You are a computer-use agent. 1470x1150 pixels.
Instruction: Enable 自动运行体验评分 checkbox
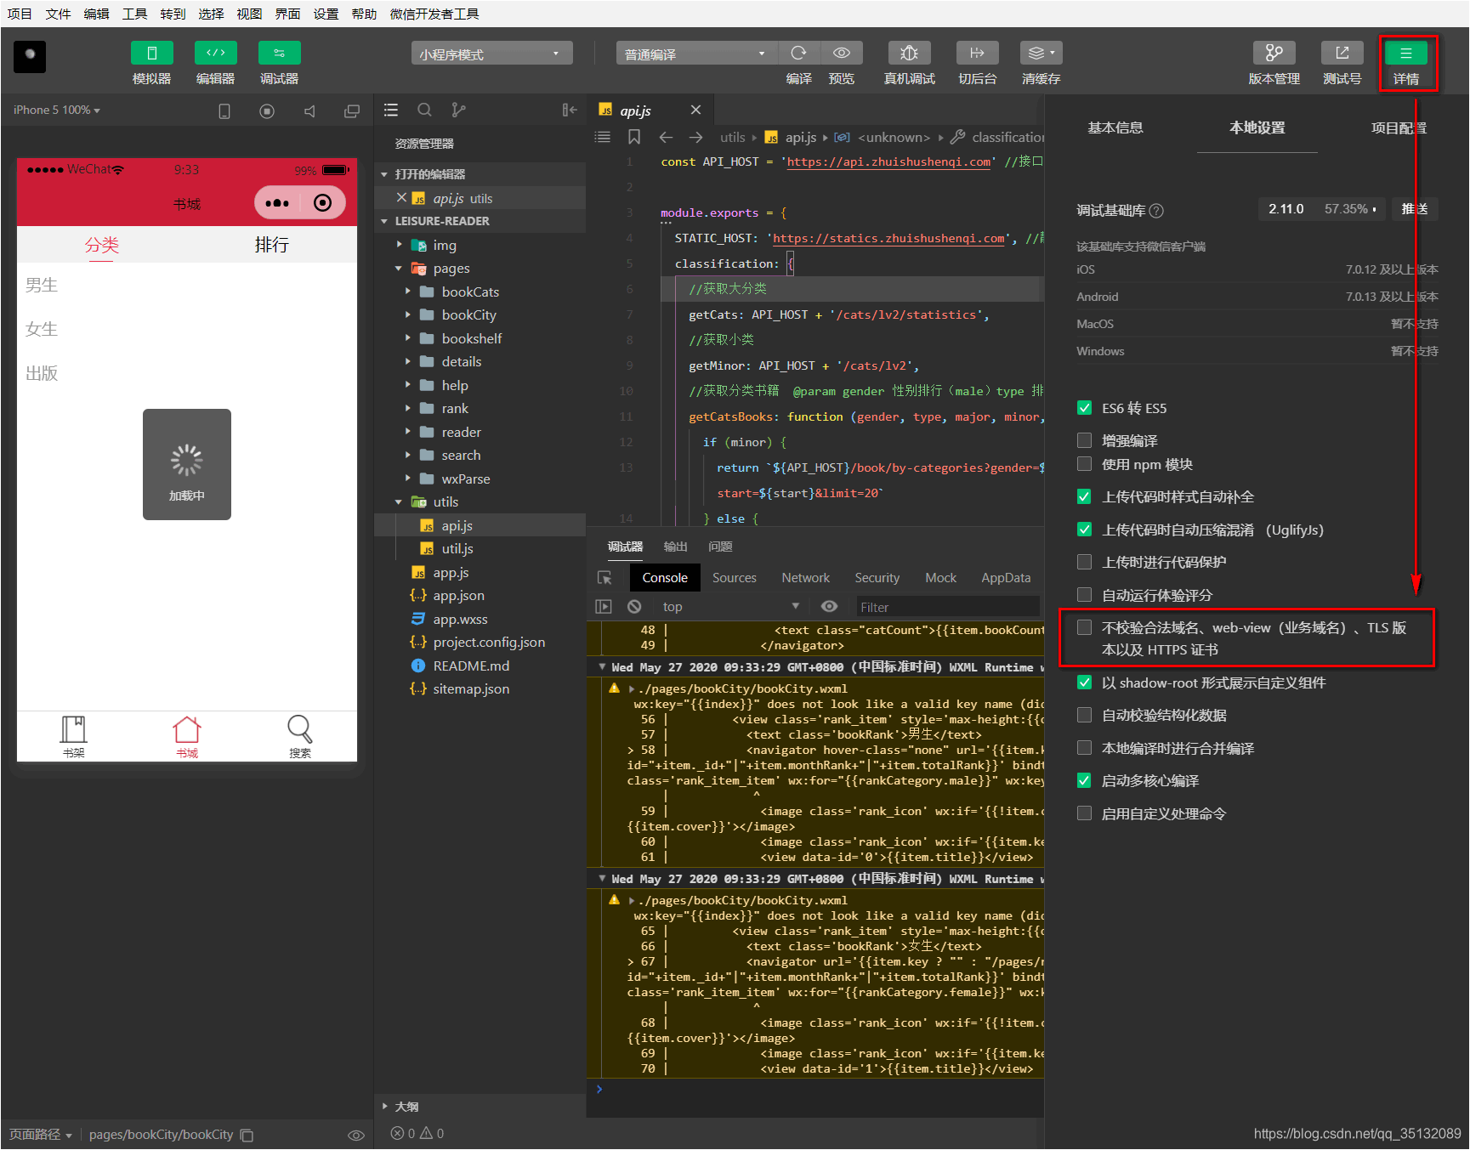coord(1084,595)
